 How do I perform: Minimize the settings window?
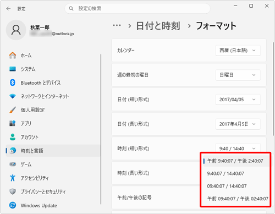coord(235,6)
